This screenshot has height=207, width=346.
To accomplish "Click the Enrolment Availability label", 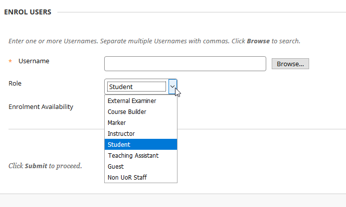I will [41, 107].
